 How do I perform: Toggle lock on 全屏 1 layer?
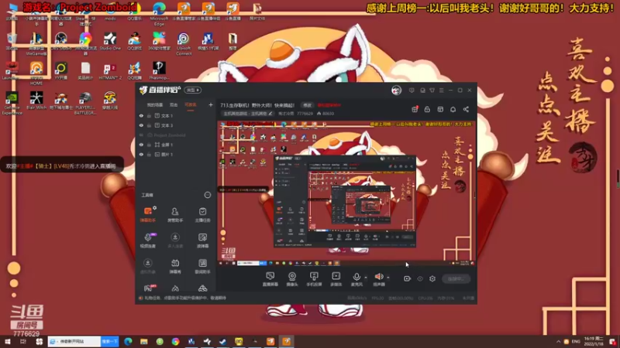149,145
